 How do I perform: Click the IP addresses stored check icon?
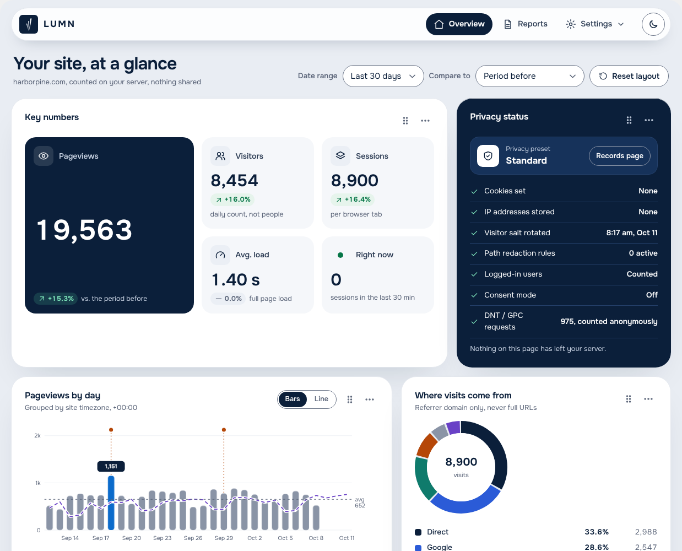[474, 212]
